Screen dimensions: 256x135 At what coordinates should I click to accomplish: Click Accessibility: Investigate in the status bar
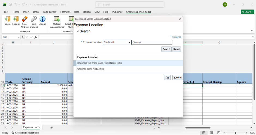point(25,133)
